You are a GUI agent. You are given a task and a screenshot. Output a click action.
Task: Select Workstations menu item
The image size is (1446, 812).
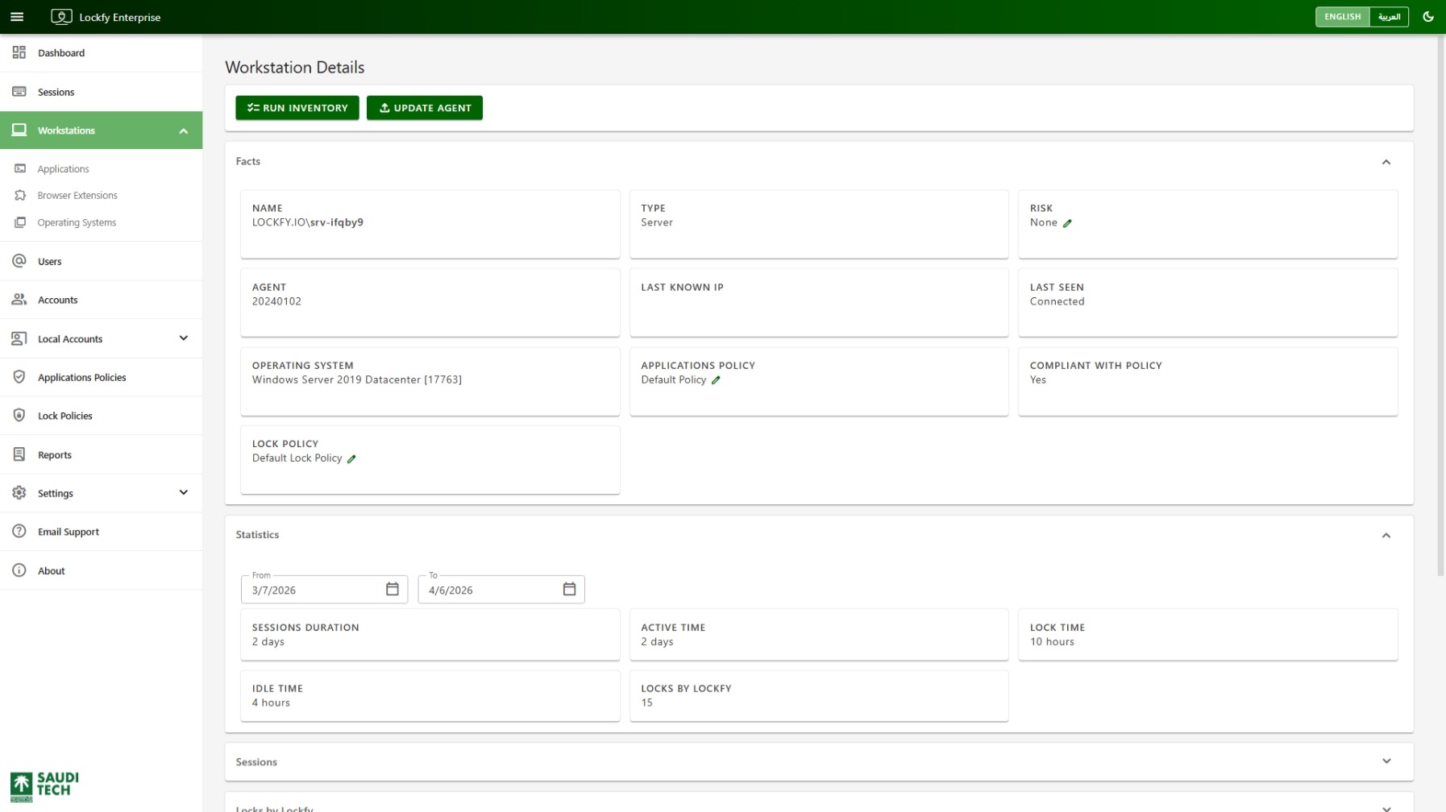pyautogui.click(x=101, y=130)
